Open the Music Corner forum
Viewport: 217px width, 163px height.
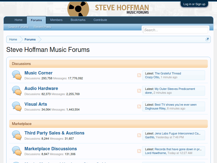38,73
